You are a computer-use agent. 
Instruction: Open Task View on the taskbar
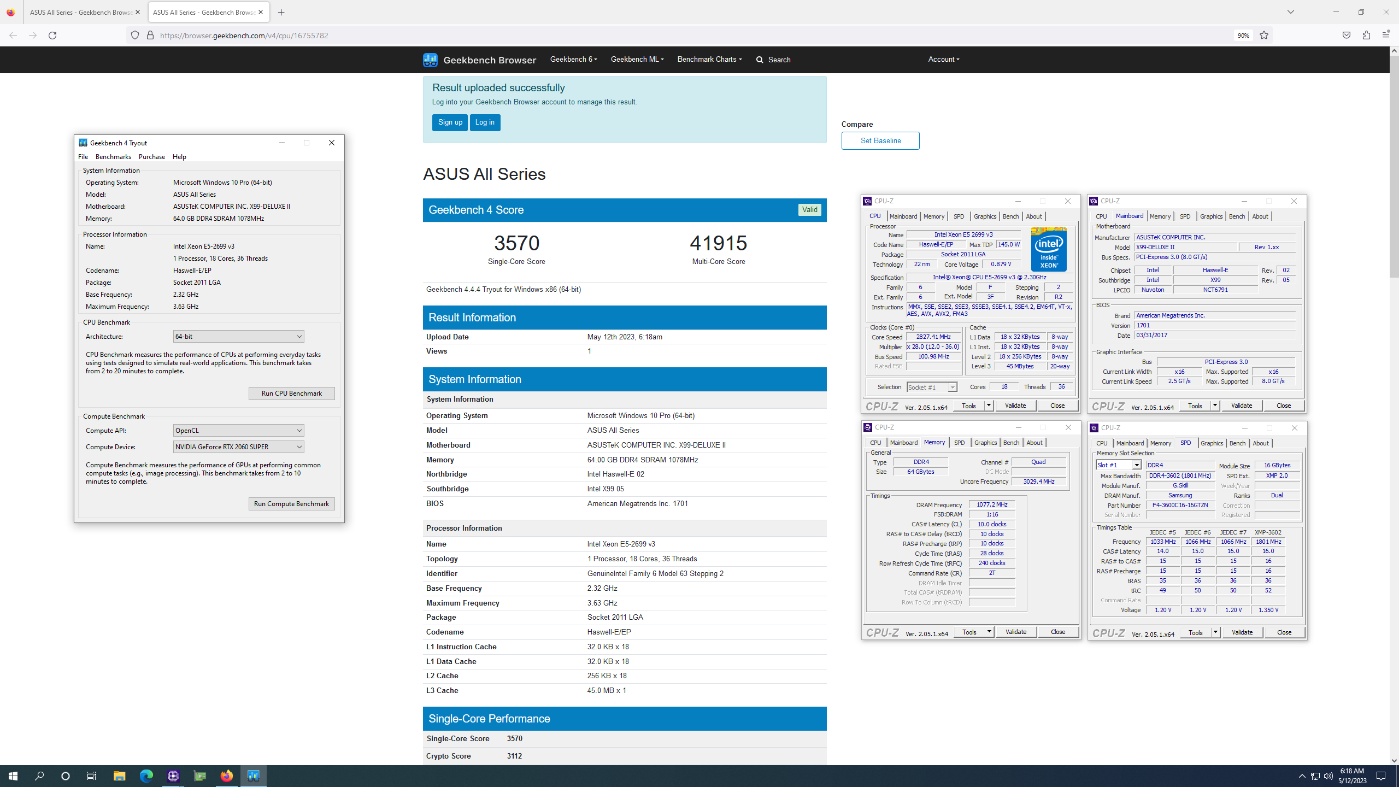92,776
